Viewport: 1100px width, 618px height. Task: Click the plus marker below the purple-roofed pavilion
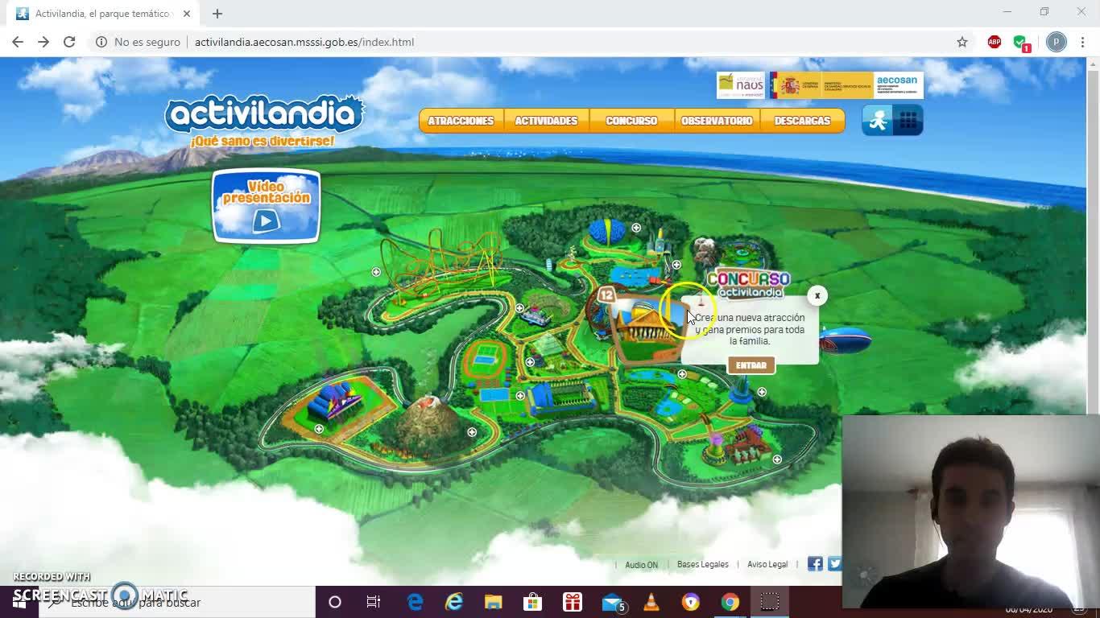pyautogui.click(x=319, y=429)
